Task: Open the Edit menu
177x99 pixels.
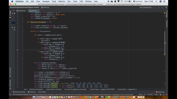Action: 32,1
